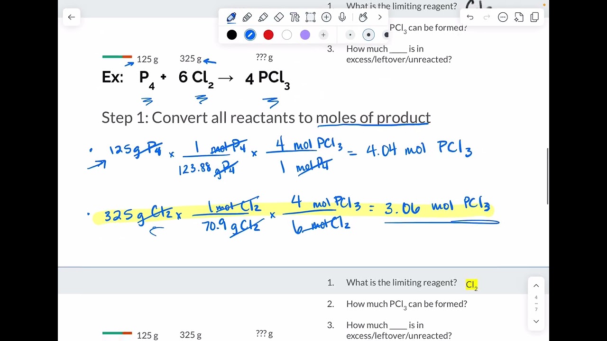Click "6 Cl2" in the top equation
The image size is (607, 341).
tap(196, 79)
